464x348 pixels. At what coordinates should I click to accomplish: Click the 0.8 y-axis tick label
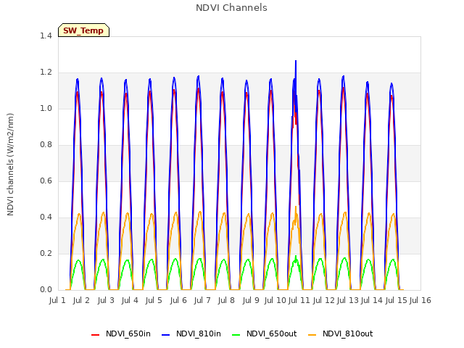click(46, 145)
